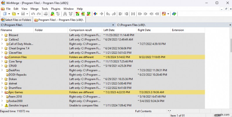The image size is (232, 117).
Task: Copy to Right using blue arrow icon
Action: 95,14
